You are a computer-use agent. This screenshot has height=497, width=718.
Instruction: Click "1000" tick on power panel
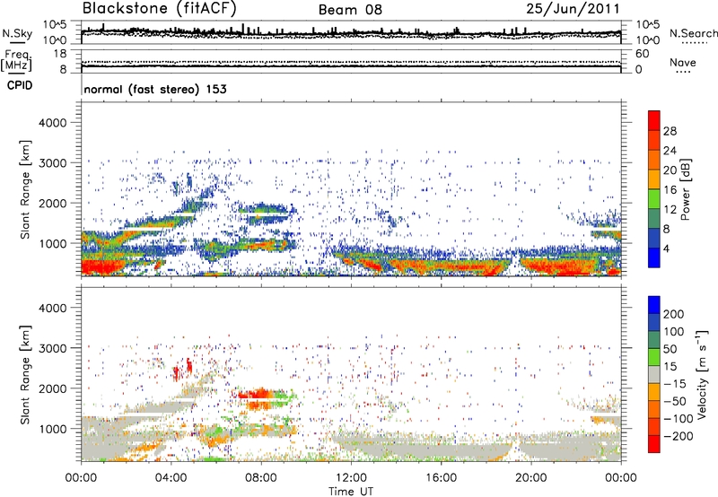click(x=52, y=243)
